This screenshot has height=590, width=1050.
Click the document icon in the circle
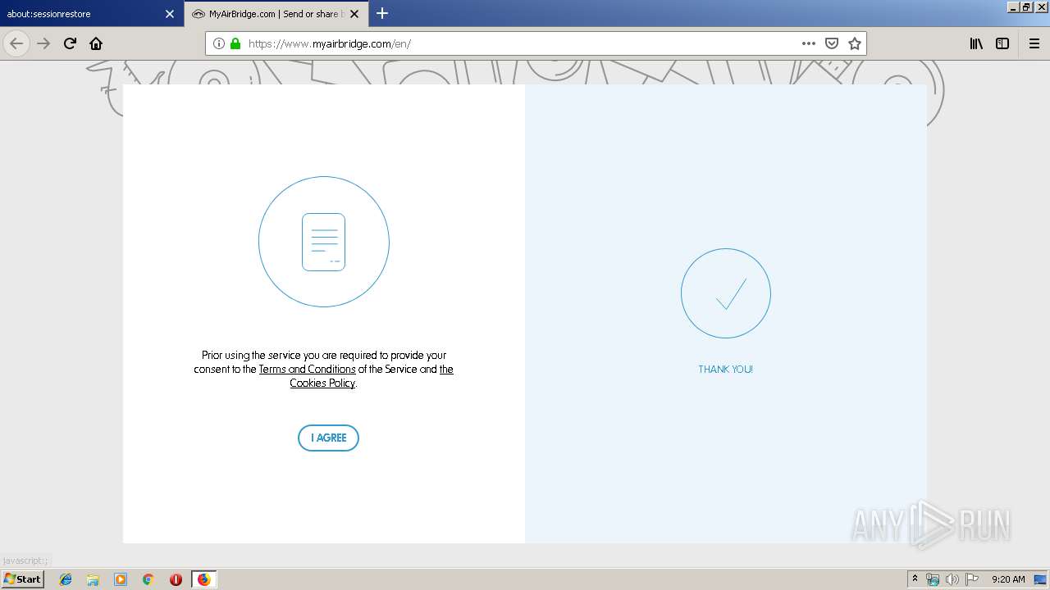(324, 242)
